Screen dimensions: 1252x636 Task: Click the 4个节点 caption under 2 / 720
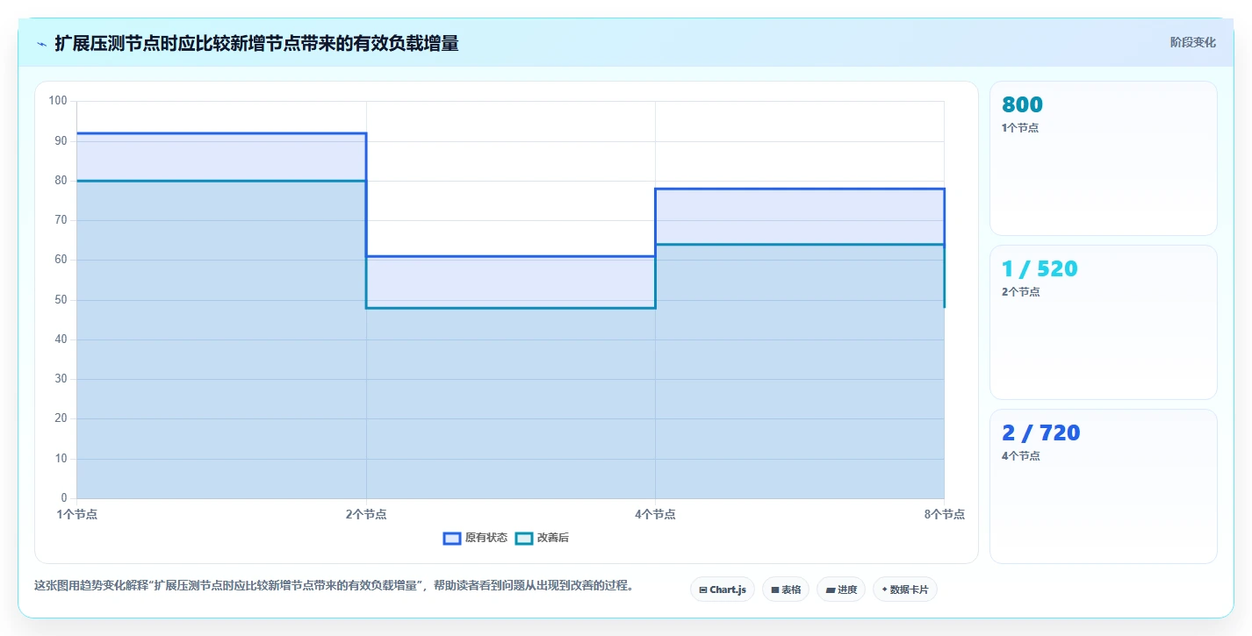[x=1020, y=456]
